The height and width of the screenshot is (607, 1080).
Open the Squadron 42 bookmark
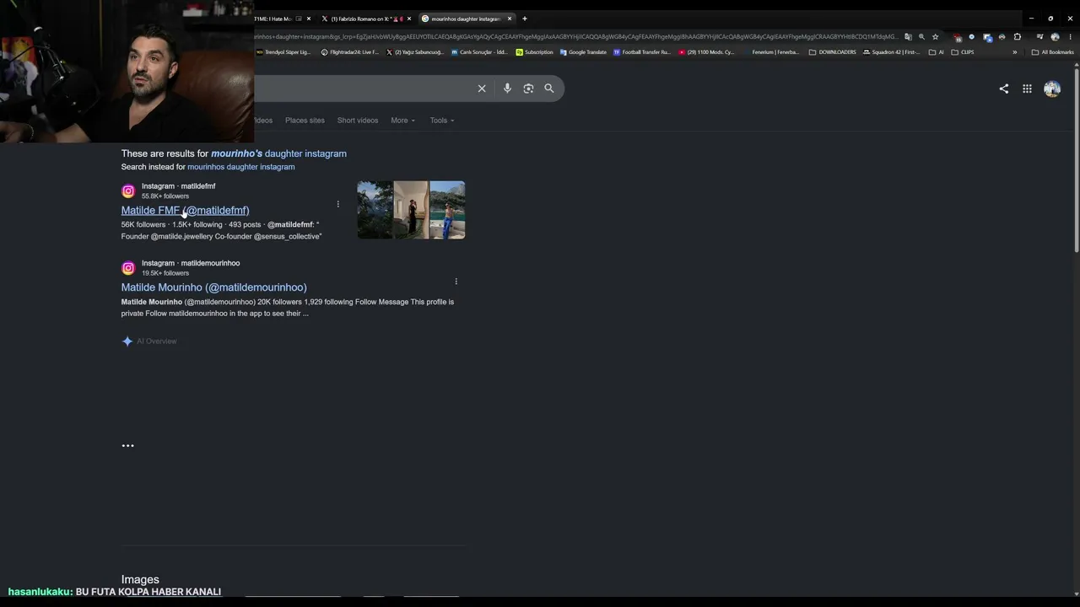coord(891,52)
